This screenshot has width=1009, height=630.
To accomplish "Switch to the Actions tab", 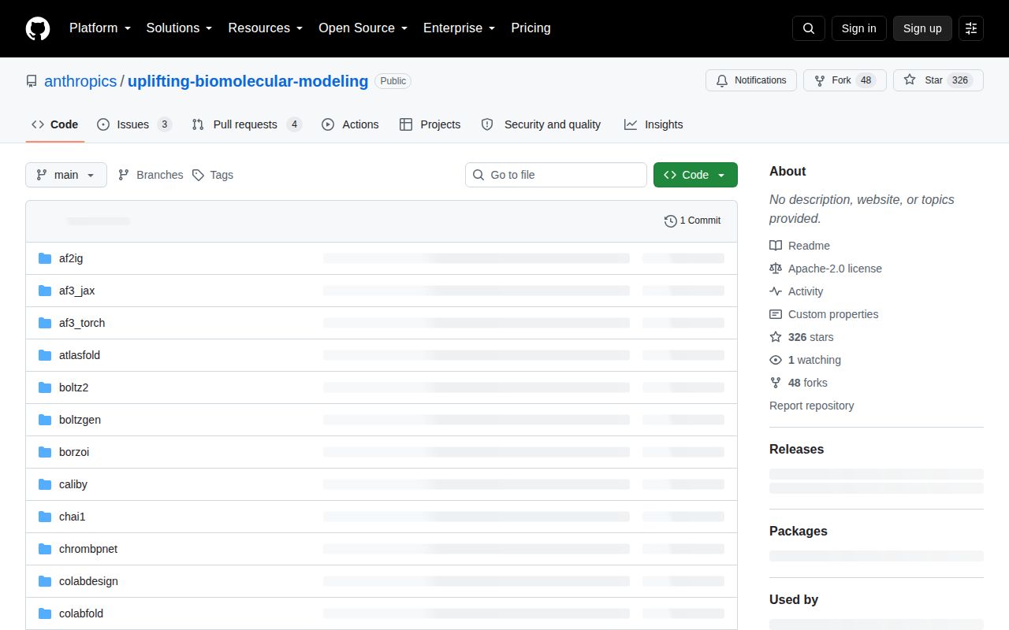I will (x=350, y=124).
